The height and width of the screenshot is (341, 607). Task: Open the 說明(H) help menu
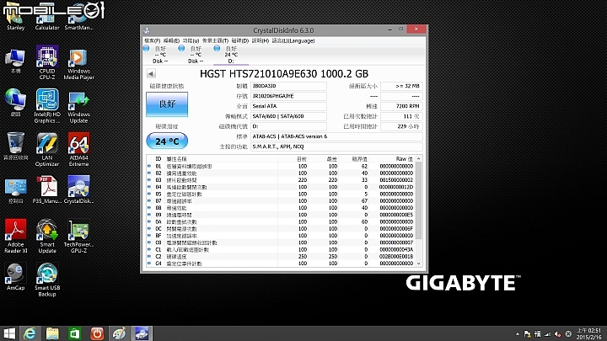tap(261, 40)
